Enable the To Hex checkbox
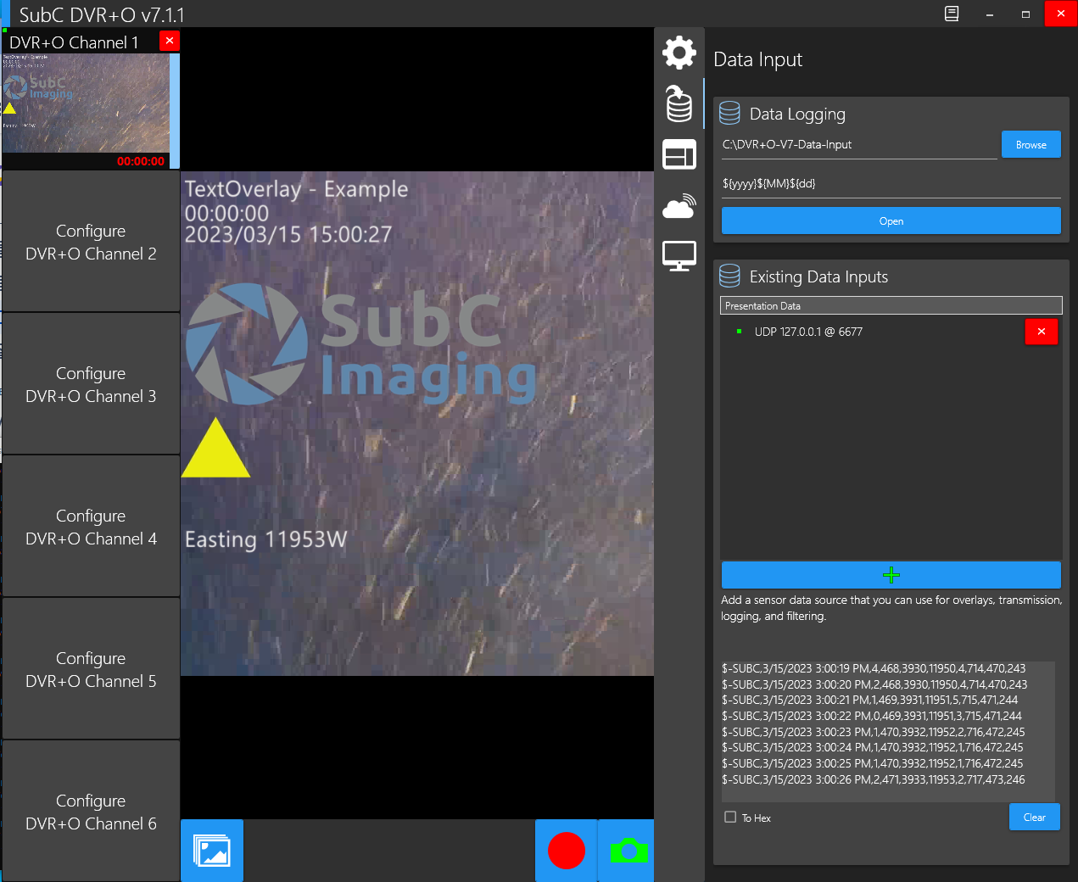Image resolution: width=1078 pixels, height=882 pixels. pyautogui.click(x=730, y=818)
